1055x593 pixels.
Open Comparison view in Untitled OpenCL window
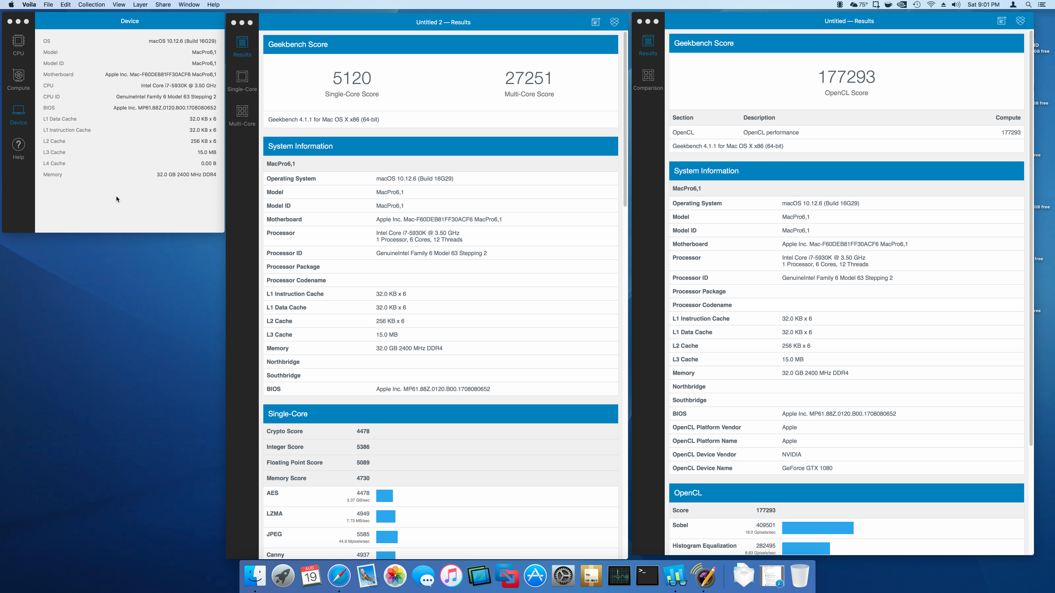click(648, 79)
